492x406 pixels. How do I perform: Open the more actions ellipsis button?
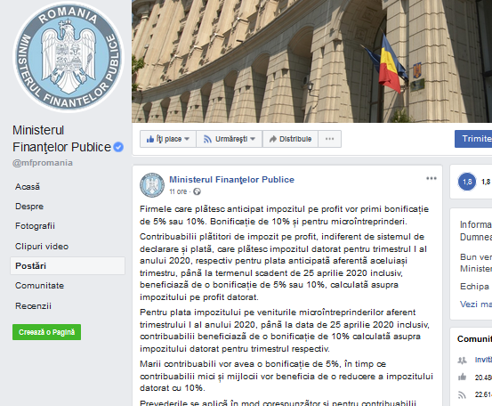pos(329,139)
